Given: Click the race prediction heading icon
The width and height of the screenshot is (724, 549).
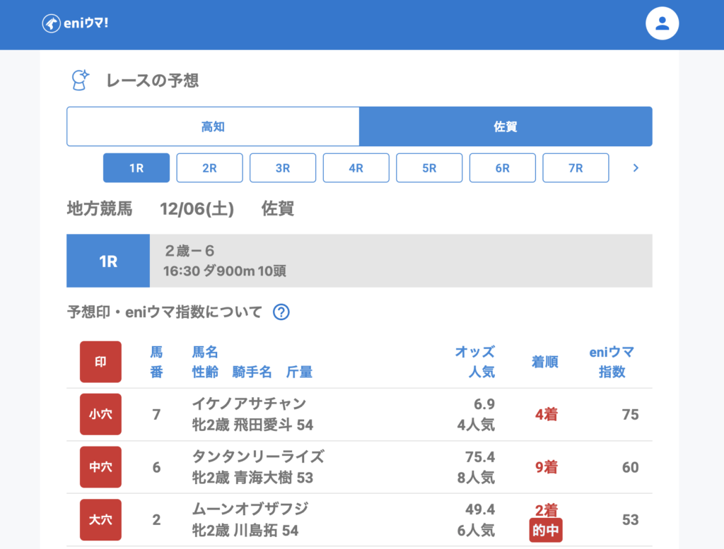Looking at the screenshot, I should pos(81,81).
